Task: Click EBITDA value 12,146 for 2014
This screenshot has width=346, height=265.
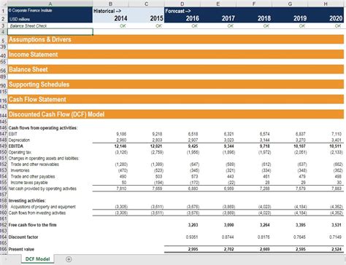Action: [x=120, y=146]
